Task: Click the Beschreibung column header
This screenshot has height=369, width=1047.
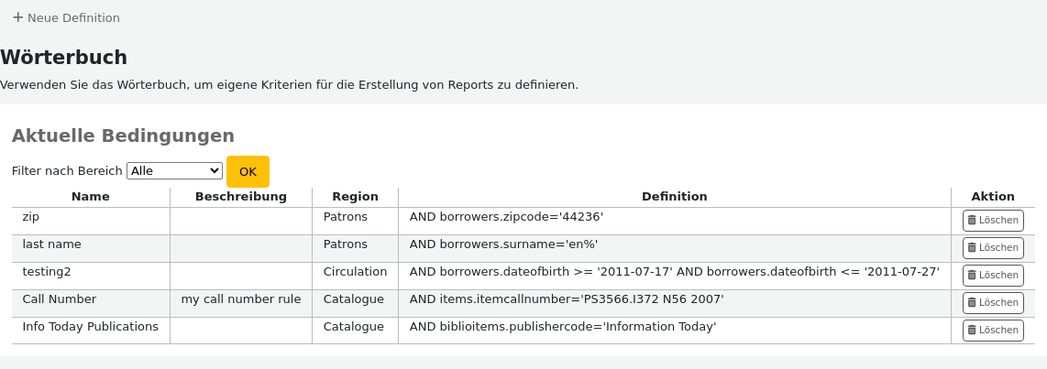Action: click(241, 197)
